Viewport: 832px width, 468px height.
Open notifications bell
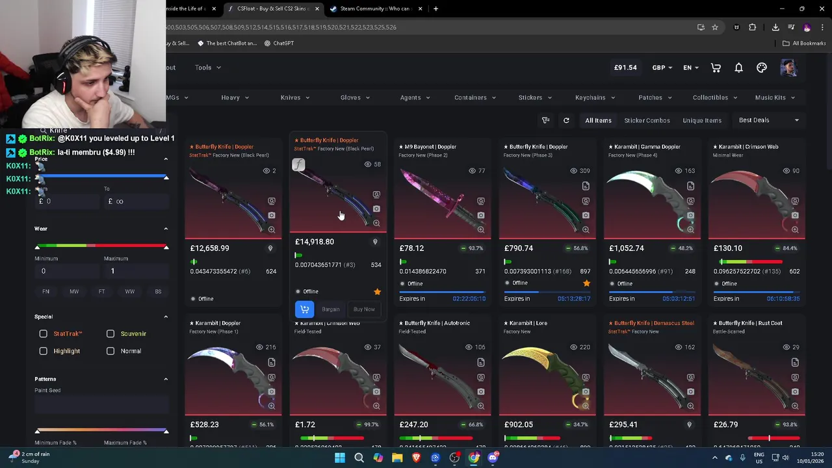click(738, 68)
